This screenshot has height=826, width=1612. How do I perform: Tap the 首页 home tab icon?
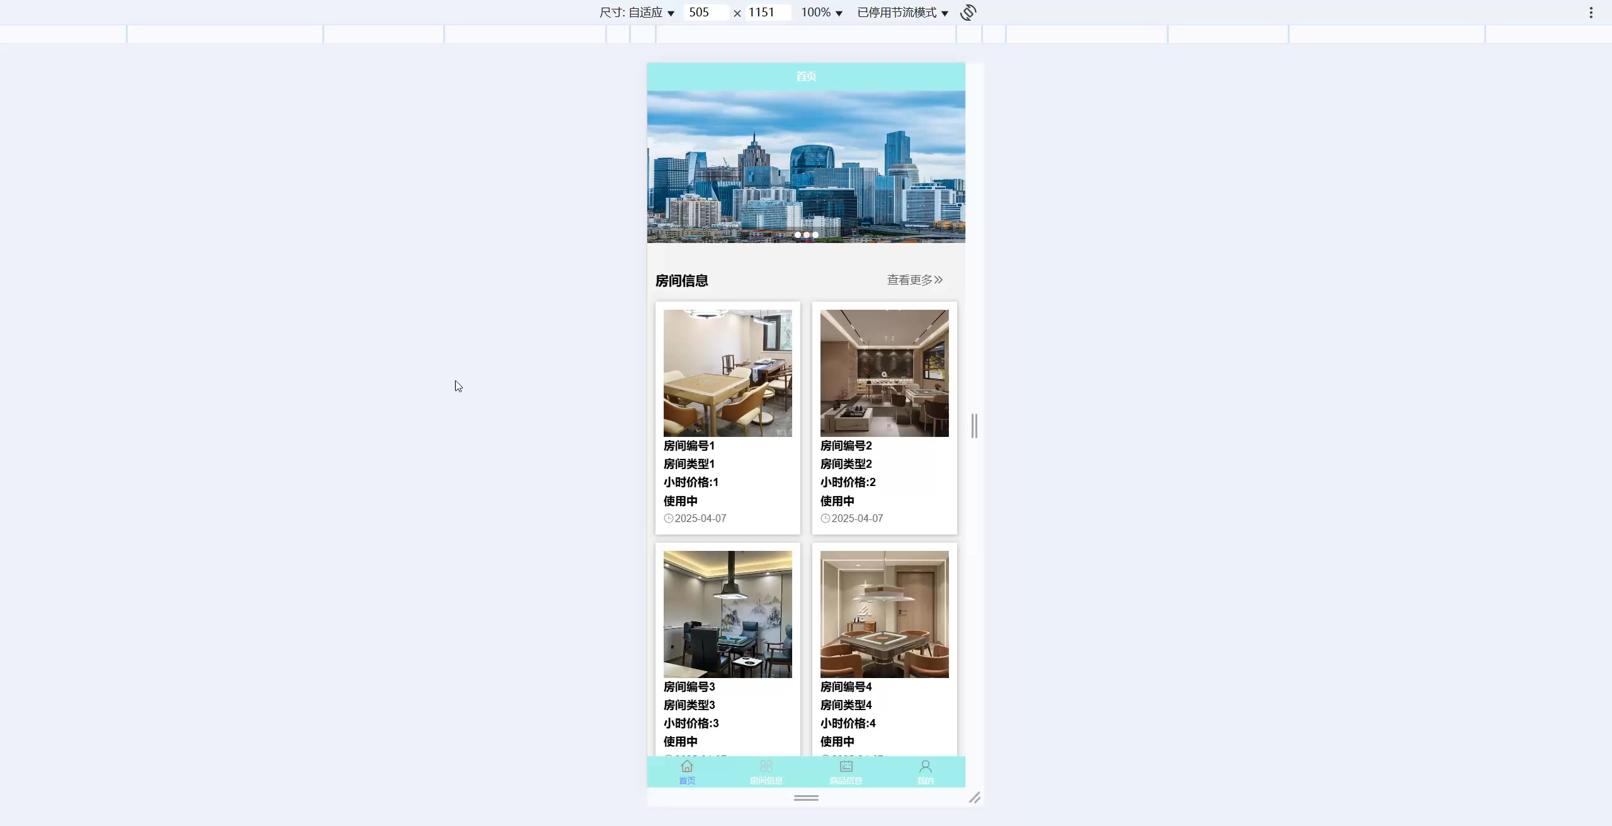(686, 767)
